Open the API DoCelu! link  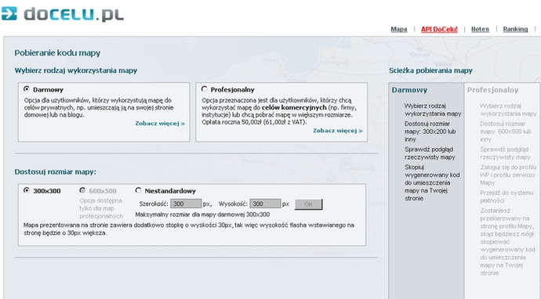point(439,29)
